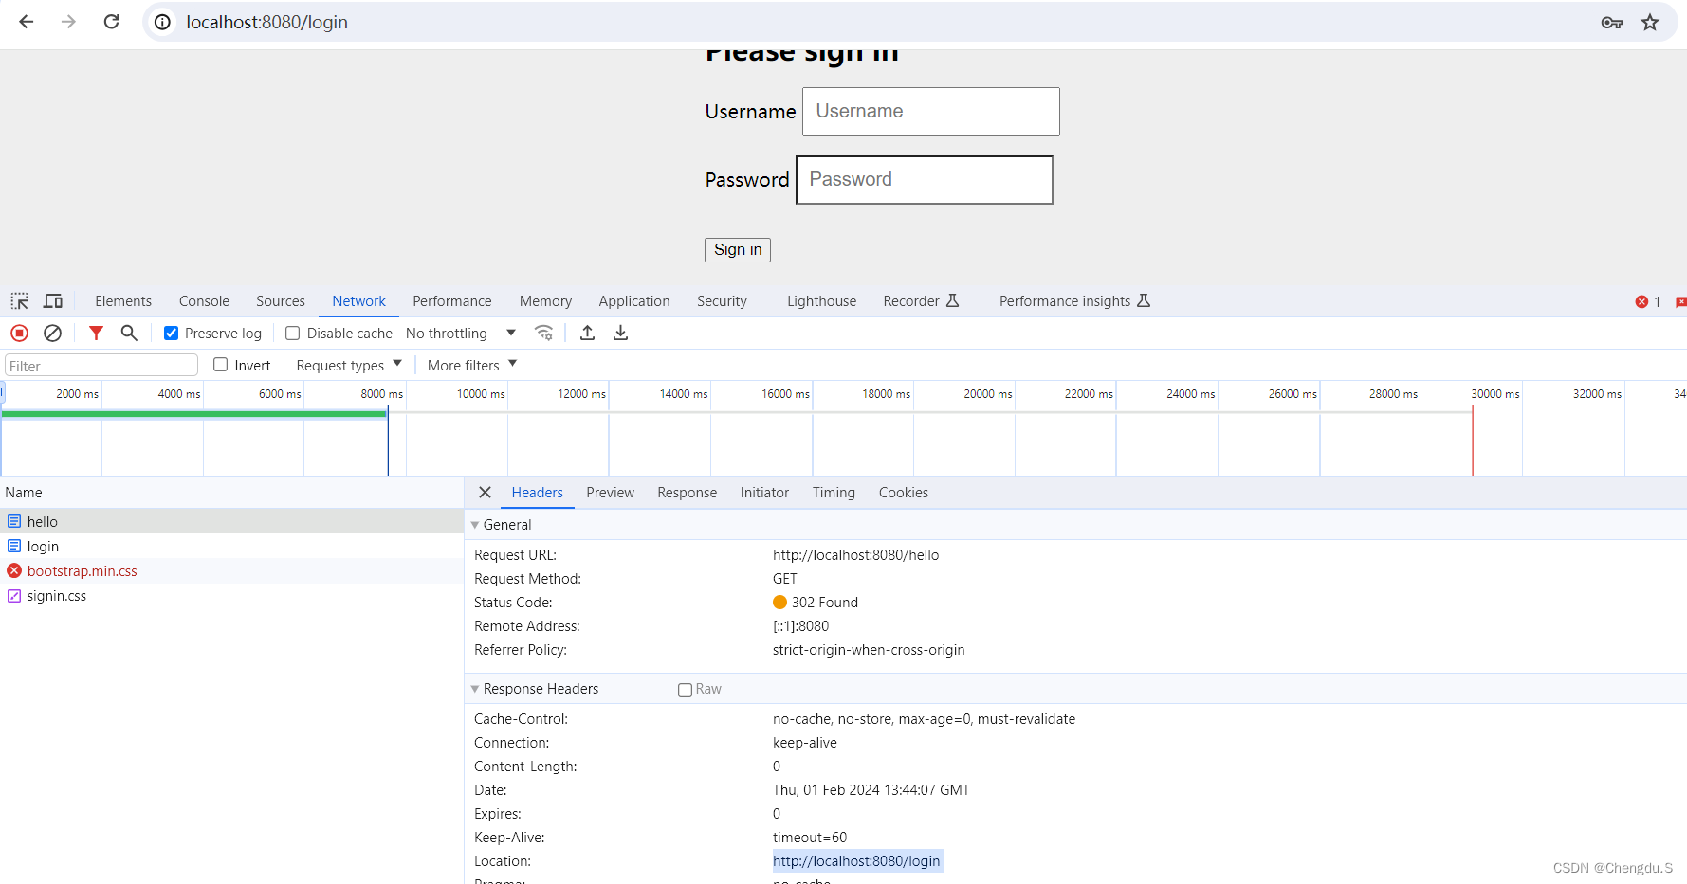1687x884 pixels.
Task: Stop recording network log
Action: 19,333
